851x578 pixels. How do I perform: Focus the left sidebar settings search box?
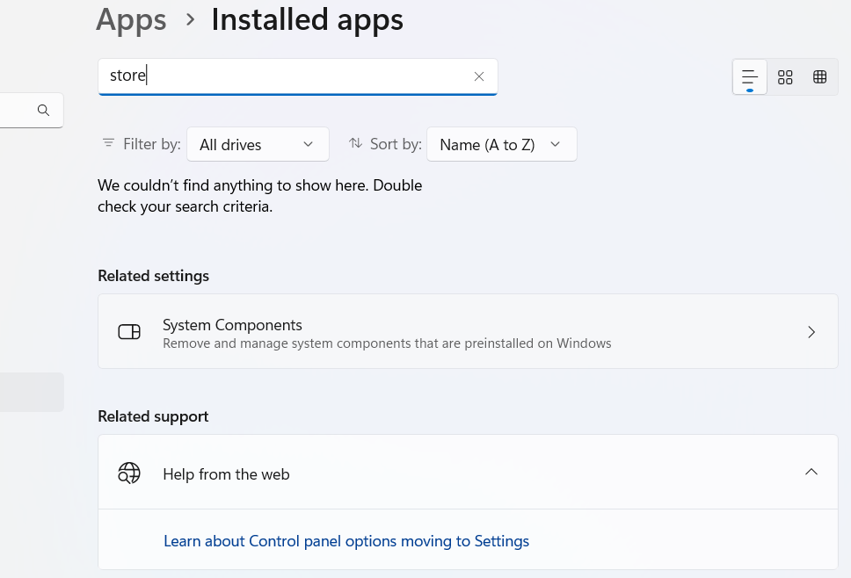(x=16, y=111)
